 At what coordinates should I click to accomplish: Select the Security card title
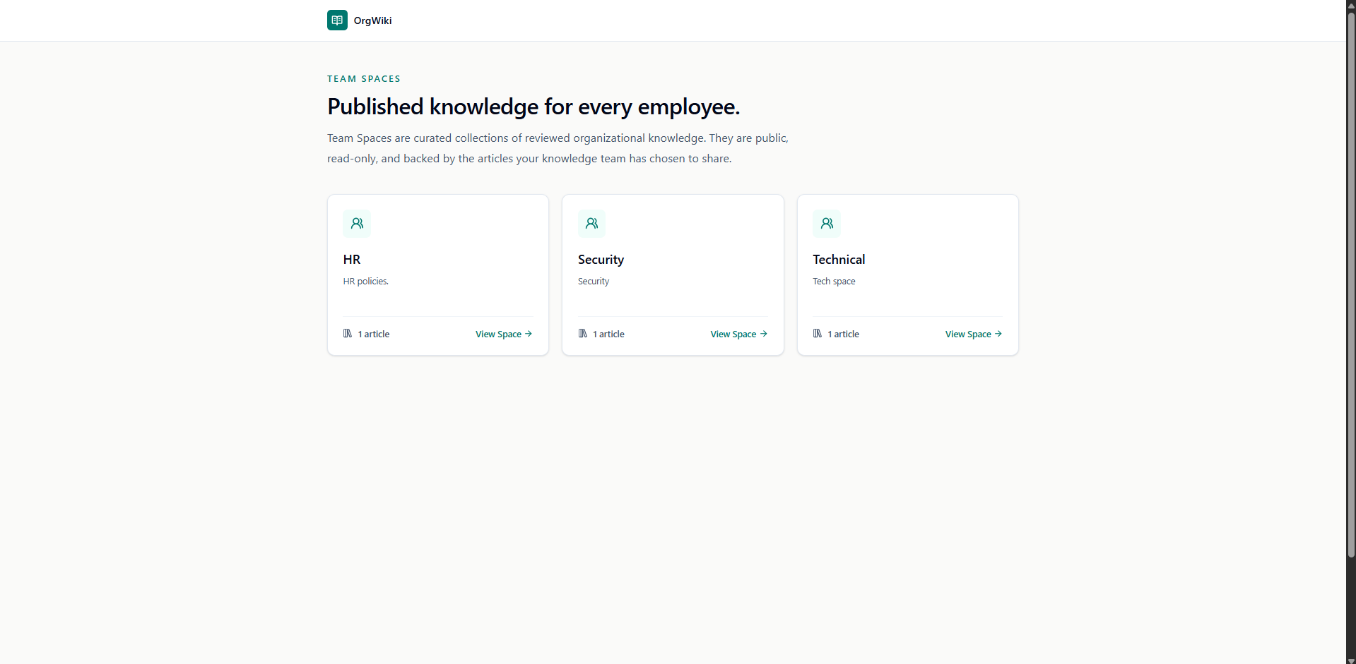point(601,260)
